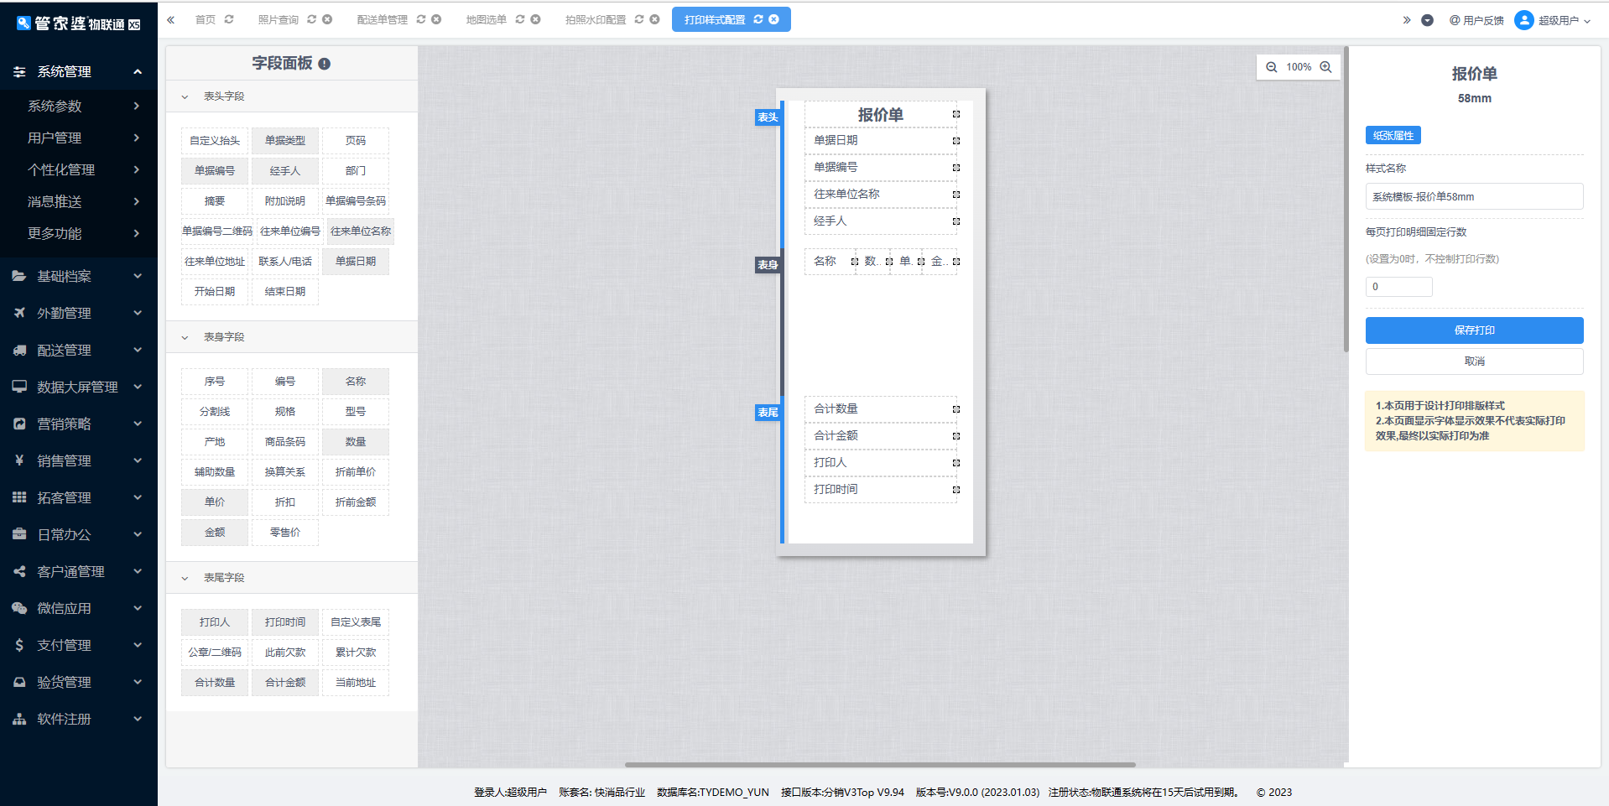Collapse the 表身字段 section
The height and width of the screenshot is (806, 1609).
(x=185, y=337)
